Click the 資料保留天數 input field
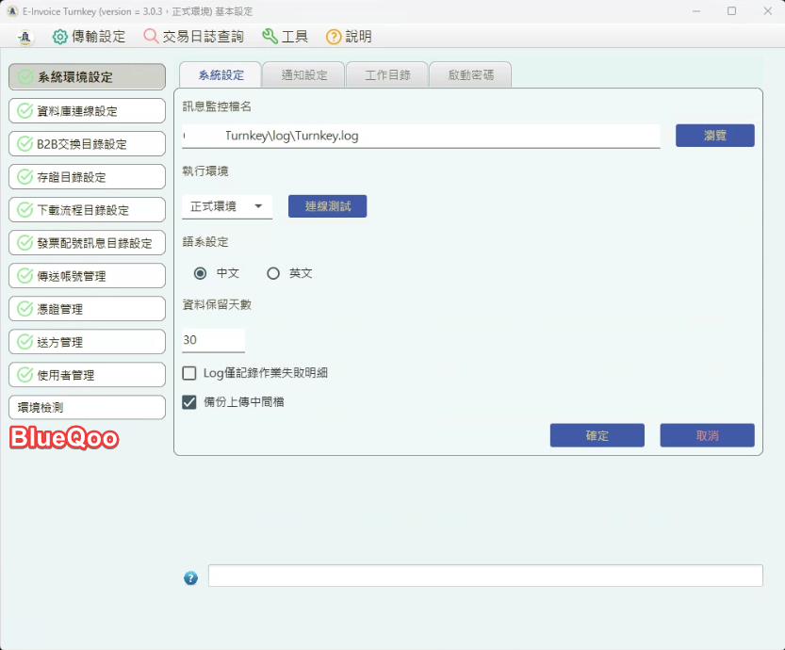785x650 pixels. tap(213, 340)
